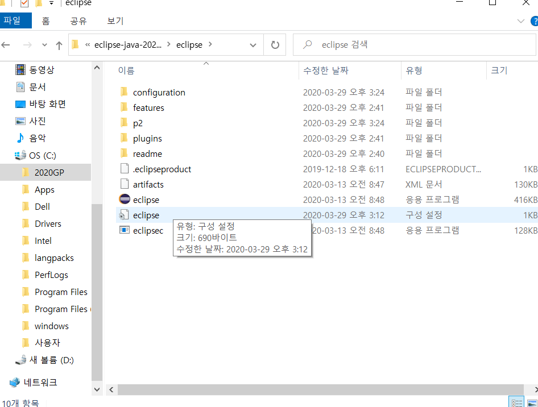Open the quick access toolbar dropdown arrow
The height and width of the screenshot is (407, 538).
point(51,3)
